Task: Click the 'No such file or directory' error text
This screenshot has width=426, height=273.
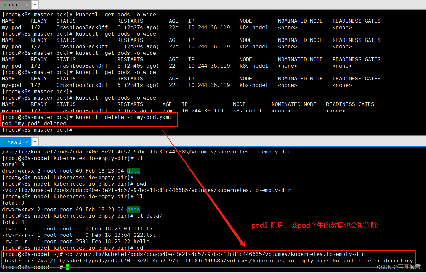Action: point(373,261)
